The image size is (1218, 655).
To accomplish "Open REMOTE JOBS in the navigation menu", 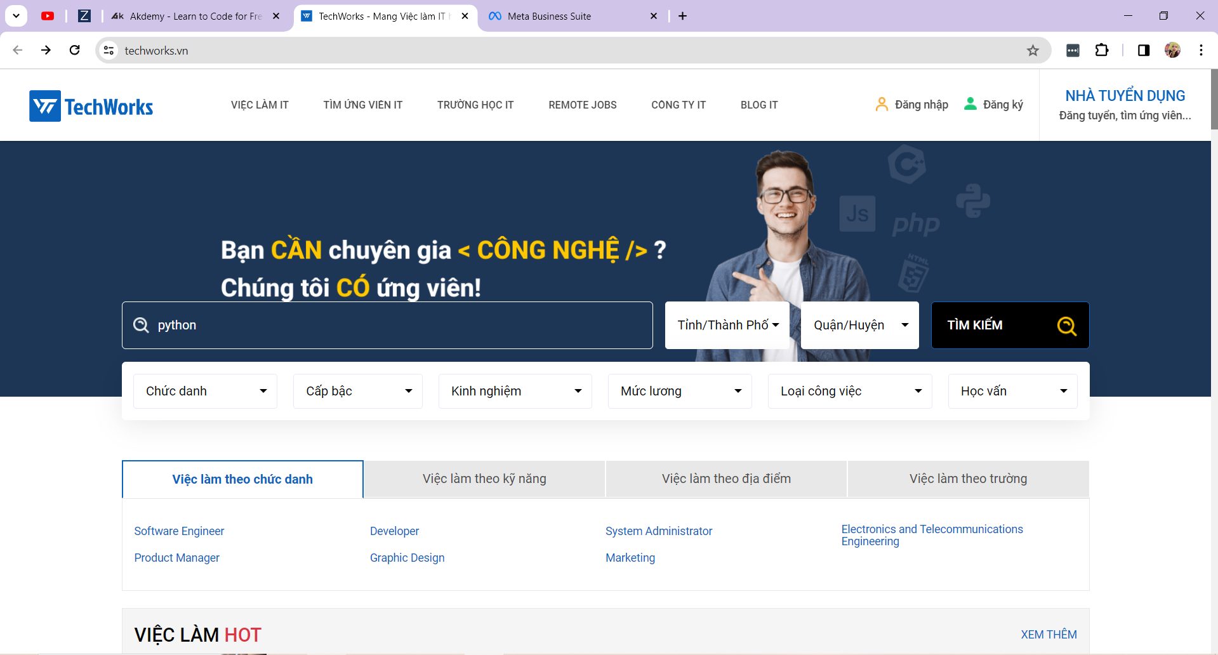I will coord(582,105).
